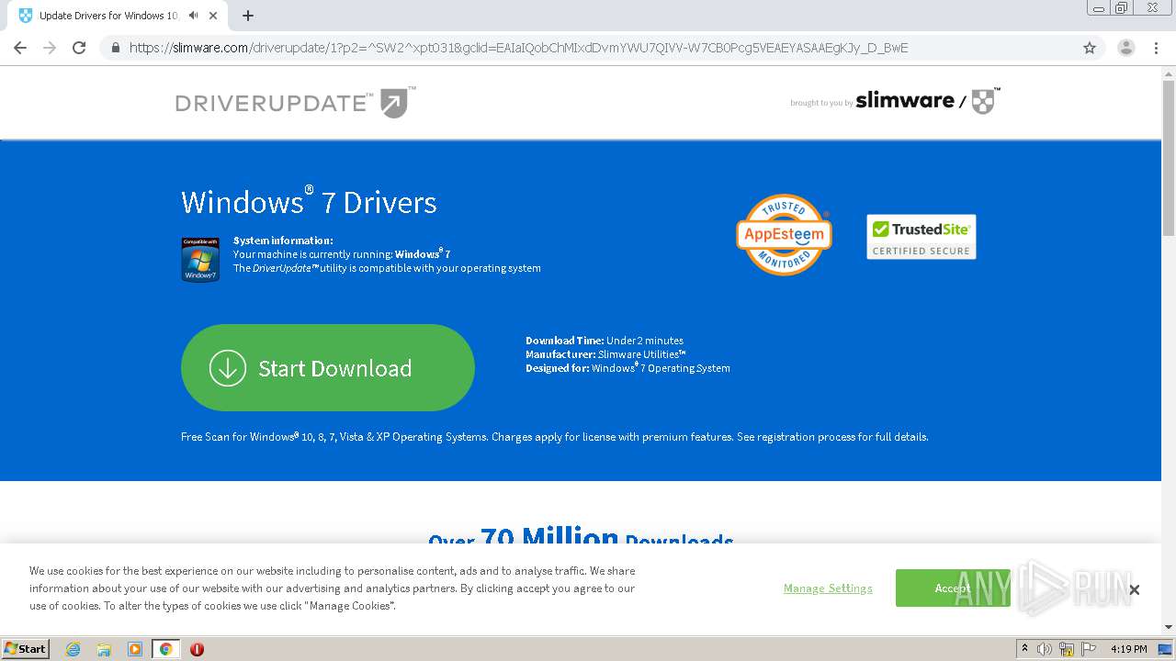Launch Internet Explorer from taskbar

73,649
